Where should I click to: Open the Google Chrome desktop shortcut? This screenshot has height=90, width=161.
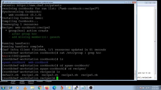click(x=22, y=82)
